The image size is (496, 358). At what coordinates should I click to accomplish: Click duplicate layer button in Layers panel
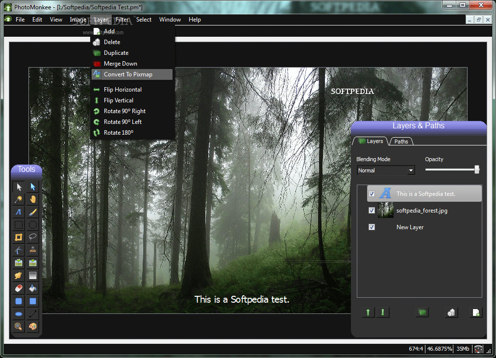pyautogui.click(x=422, y=312)
